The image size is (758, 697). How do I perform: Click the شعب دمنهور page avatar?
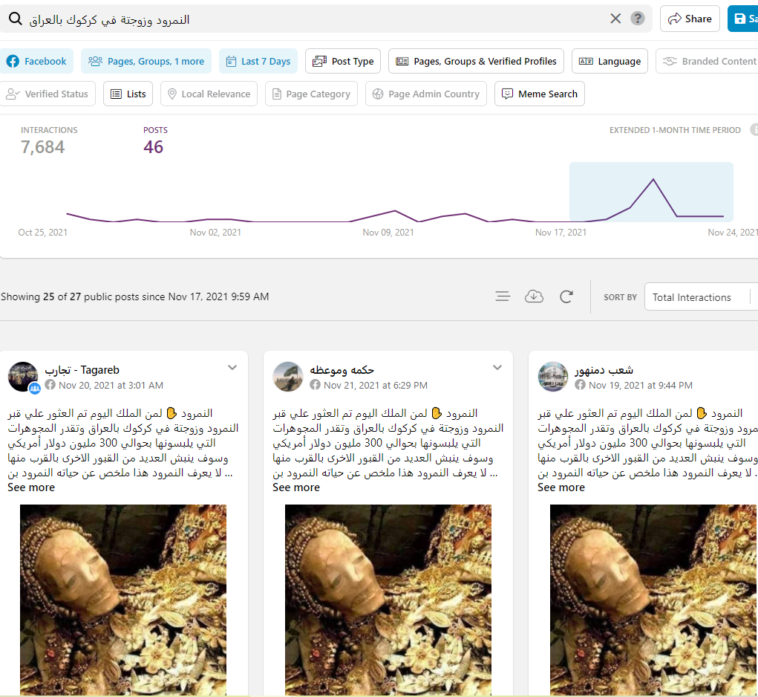pyautogui.click(x=553, y=377)
